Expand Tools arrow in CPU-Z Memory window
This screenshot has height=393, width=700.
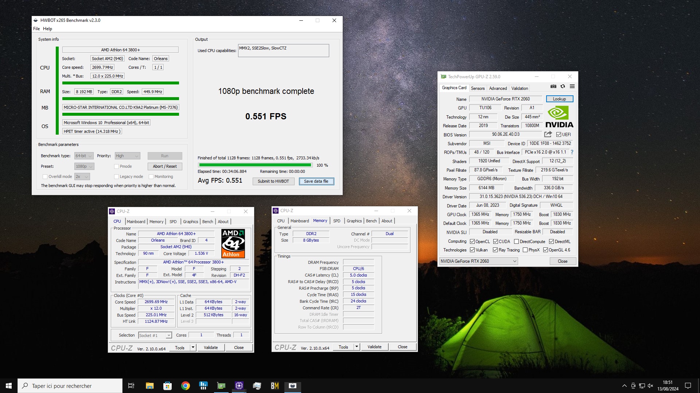click(x=357, y=347)
